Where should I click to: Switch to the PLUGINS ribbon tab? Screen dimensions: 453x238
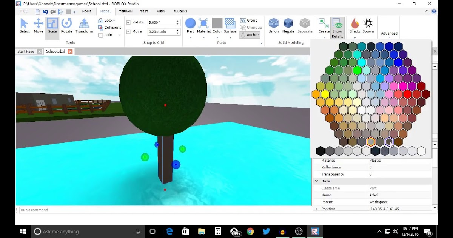click(180, 11)
